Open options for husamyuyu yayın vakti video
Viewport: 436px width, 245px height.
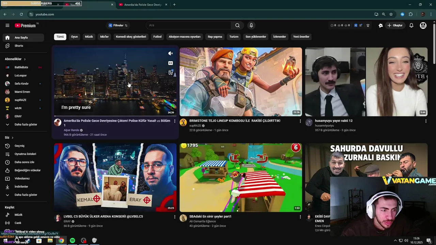tap(426, 121)
